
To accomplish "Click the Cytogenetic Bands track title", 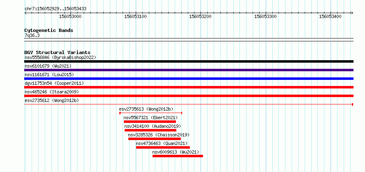I will (49, 30).
